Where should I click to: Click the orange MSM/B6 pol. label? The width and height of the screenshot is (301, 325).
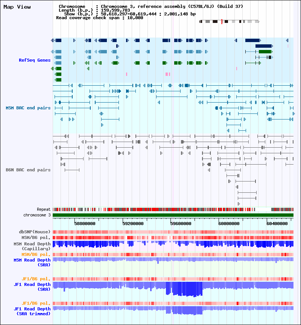(36, 254)
